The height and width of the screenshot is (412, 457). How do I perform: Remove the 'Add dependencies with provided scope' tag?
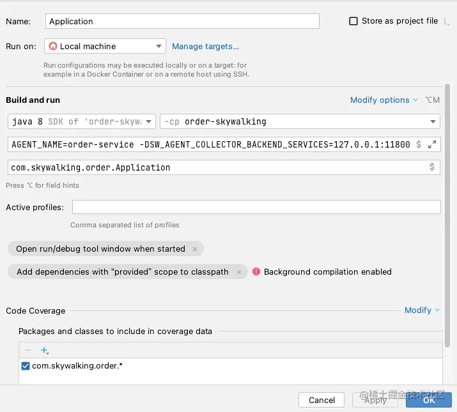click(x=239, y=272)
